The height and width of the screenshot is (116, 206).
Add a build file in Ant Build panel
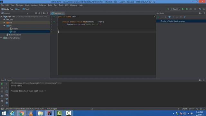(158, 17)
